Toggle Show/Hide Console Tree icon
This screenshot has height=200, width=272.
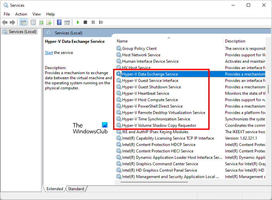tap(23, 23)
